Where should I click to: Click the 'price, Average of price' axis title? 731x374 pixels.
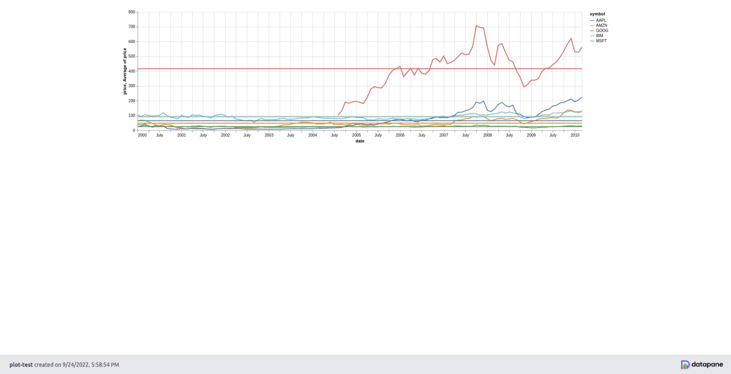(x=125, y=71)
